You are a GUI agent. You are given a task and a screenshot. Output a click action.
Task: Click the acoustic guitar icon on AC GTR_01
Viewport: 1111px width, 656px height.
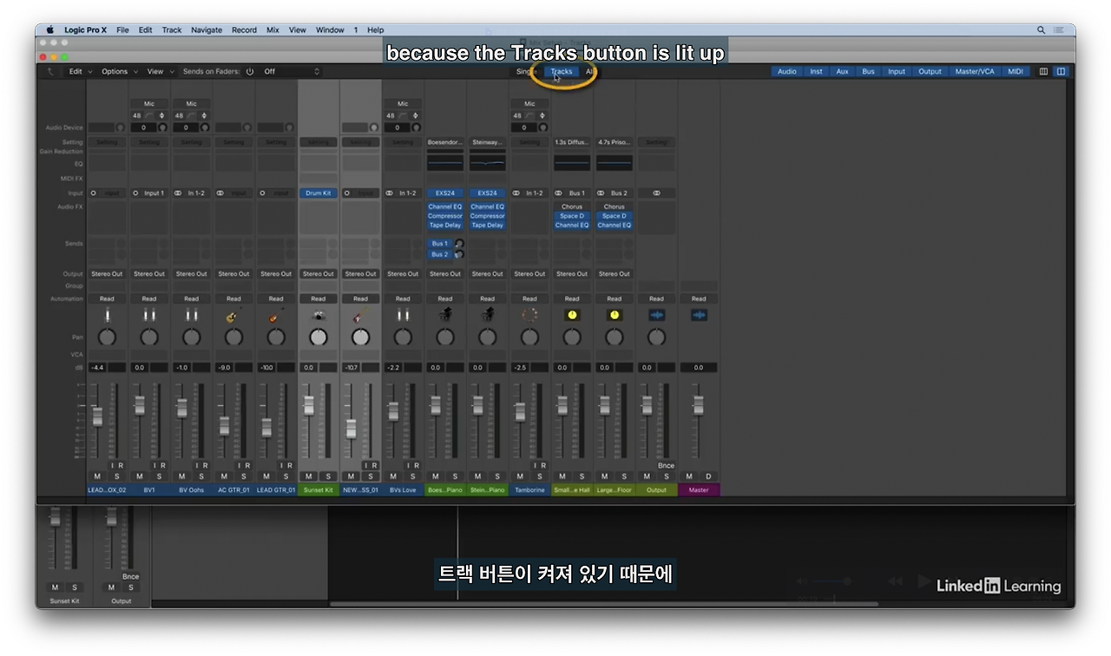click(x=233, y=316)
